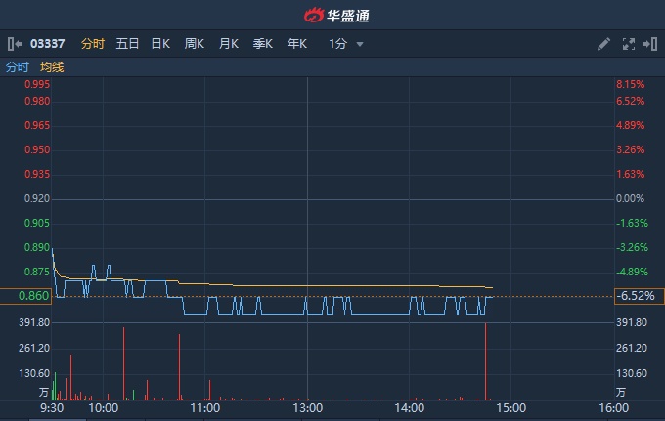Click the left 391.80 volume label
665x421 pixels.
coord(34,322)
